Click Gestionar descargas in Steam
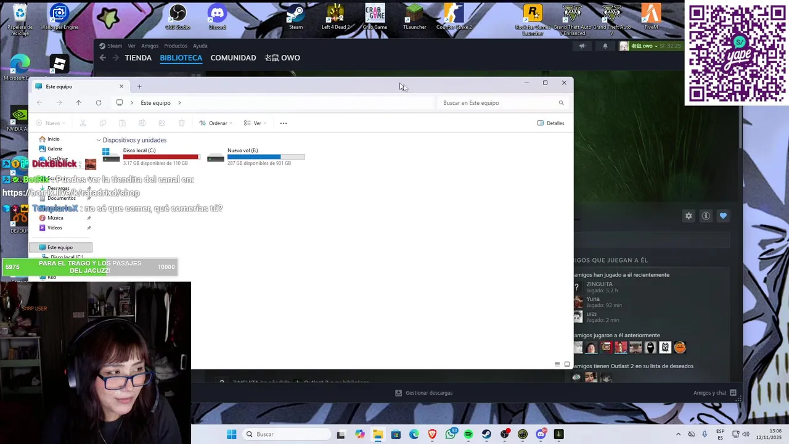Image resolution: width=789 pixels, height=444 pixels. tap(424, 393)
